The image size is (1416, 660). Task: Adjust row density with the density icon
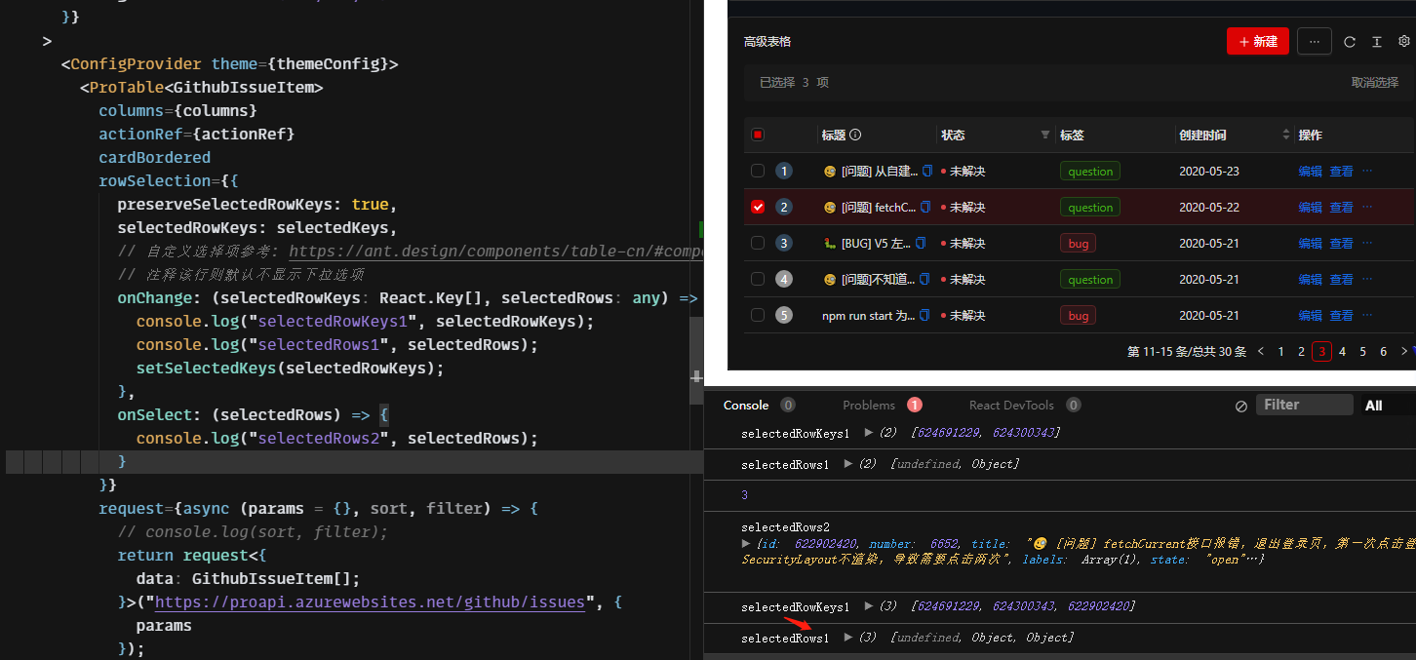(1377, 41)
